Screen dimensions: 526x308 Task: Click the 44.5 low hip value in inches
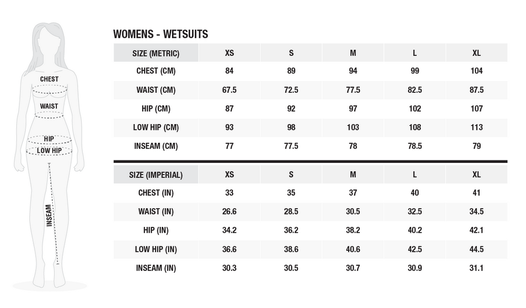(477, 249)
